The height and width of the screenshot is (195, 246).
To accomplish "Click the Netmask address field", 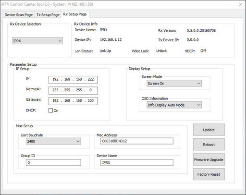I will point(73,90).
